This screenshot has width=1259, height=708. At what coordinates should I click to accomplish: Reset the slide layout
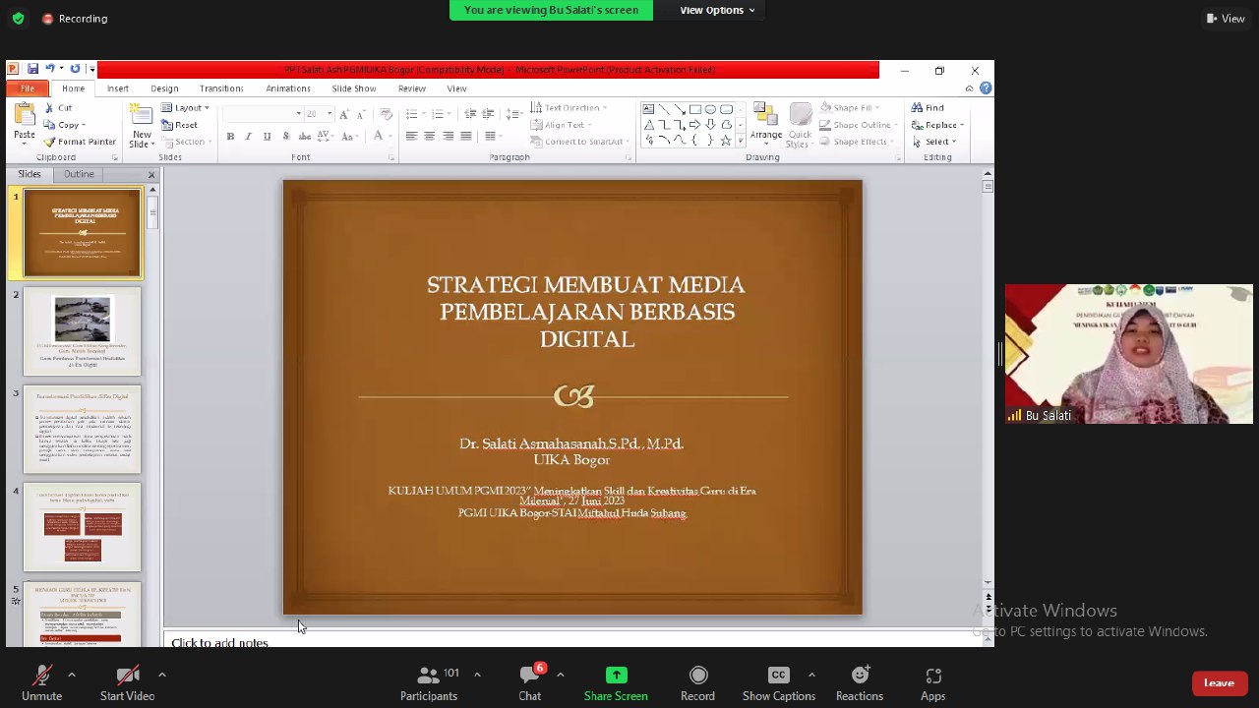pyautogui.click(x=179, y=125)
